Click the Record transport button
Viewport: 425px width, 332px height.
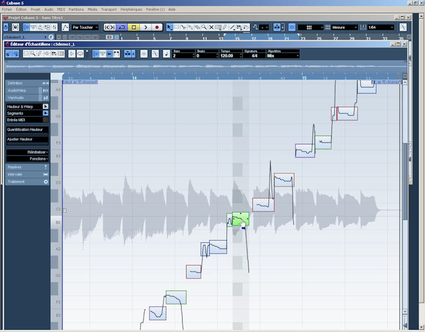pyautogui.click(x=157, y=27)
